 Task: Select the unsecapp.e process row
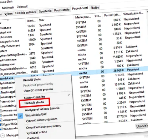pyautogui.click(x=9, y=97)
